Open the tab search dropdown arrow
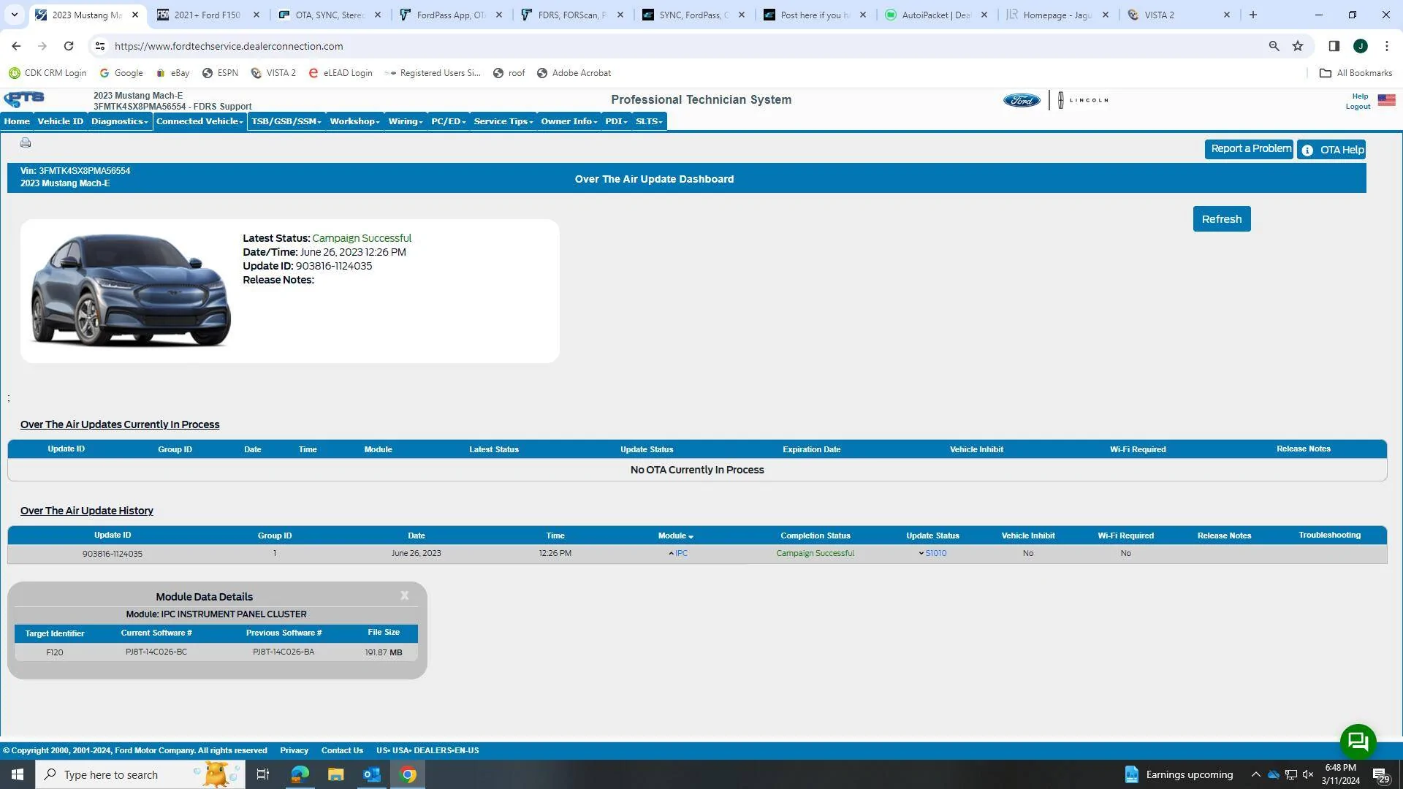1403x789 pixels. (x=14, y=15)
